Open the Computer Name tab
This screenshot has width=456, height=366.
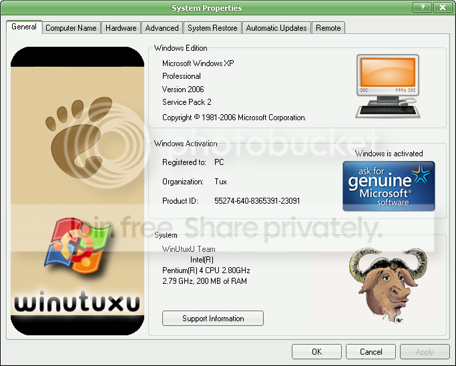pos(71,28)
